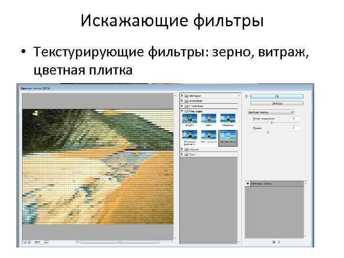Image resolution: width=344 pixels, height=258 pixels.
Task: Select the Мозаичные фрагменты filter thumbnail
Action: pos(190,136)
